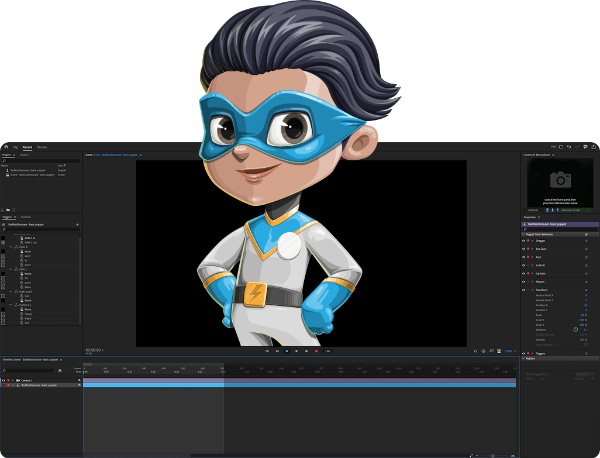Screen dimensions: 600x458
Task: Collapse the Transform behavior section
Action: tap(532, 290)
